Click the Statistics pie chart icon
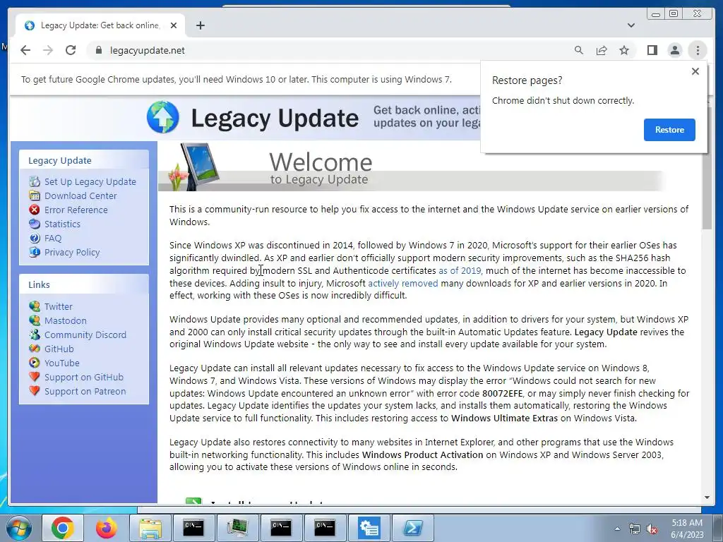 (35, 224)
